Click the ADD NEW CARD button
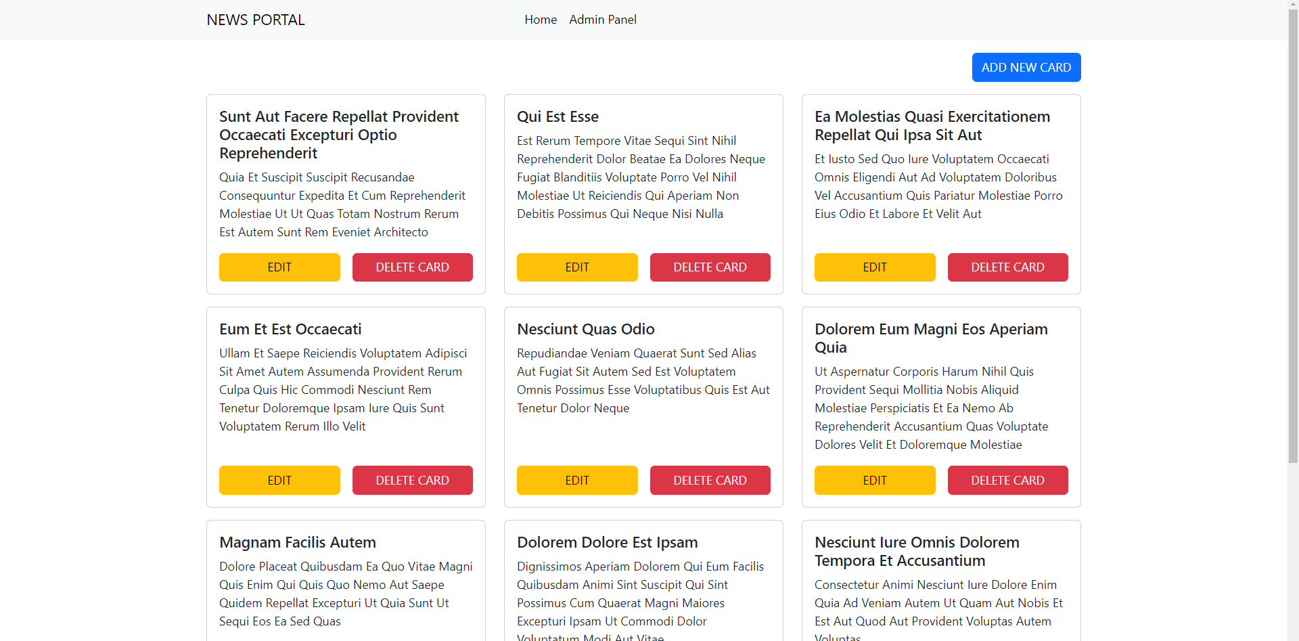This screenshot has width=1299, height=641. pyautogui.click(x=1026, y=68)
